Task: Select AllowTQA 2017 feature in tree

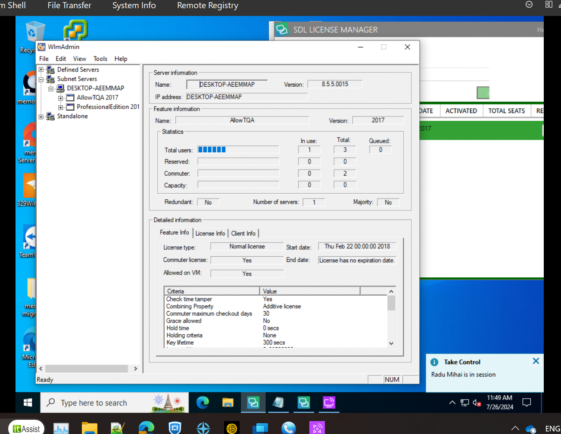Action: (97, 97)
